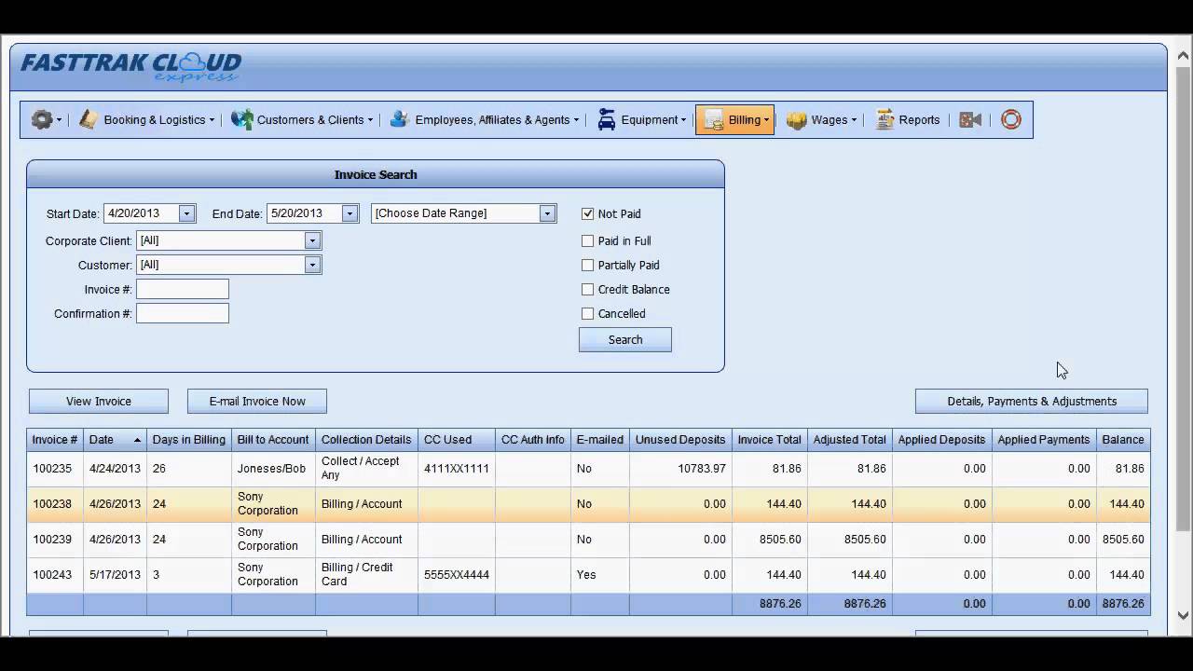Click the Billing invoice icon
This screenshot has width=1193, height=671.
714,120
